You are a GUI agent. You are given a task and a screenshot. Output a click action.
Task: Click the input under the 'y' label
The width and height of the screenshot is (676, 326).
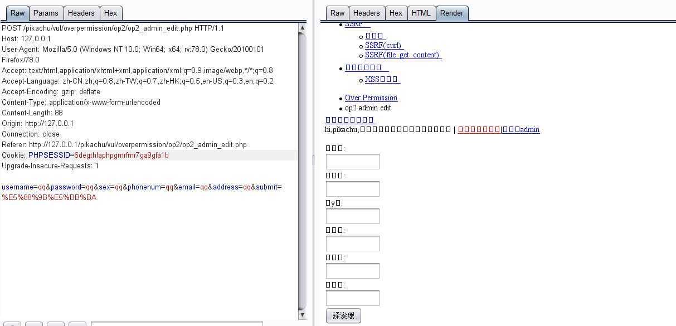[353, 216]
